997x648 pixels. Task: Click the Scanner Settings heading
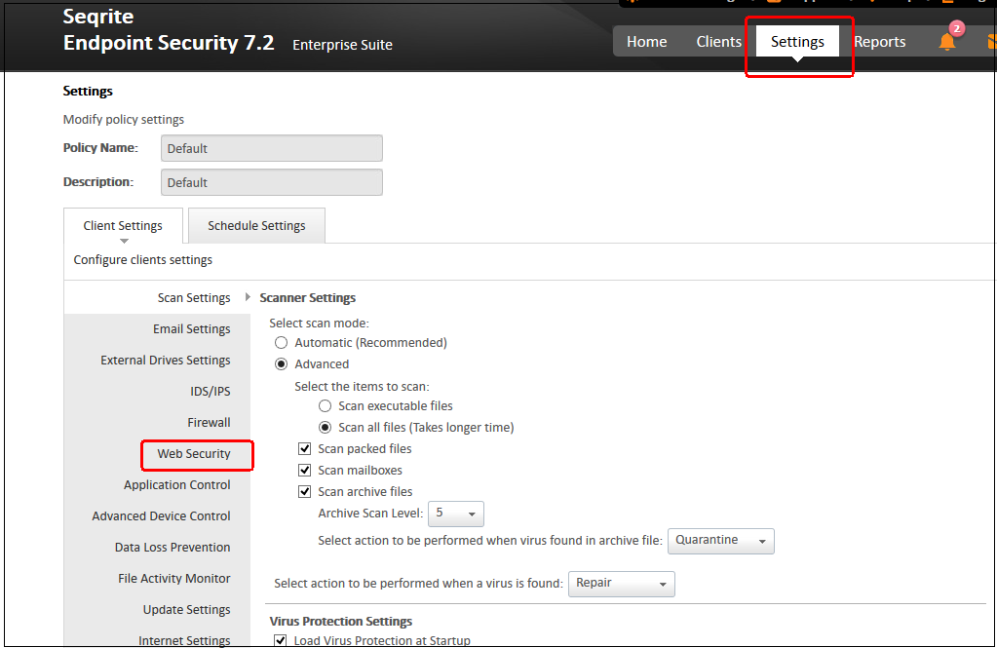[308, 297]
